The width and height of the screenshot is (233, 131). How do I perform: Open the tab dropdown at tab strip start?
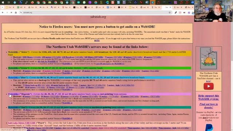click(2, 7)
